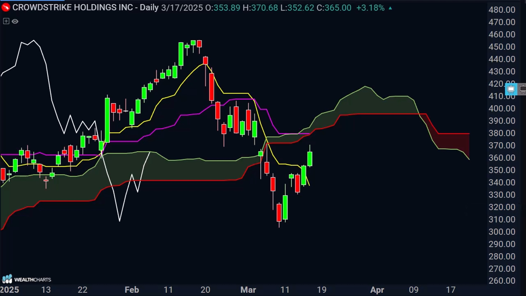Click the 19 date label on the time axis

point(322,290)
